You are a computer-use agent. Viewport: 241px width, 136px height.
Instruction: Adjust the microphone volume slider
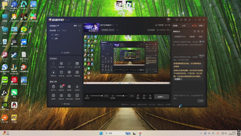97,96
